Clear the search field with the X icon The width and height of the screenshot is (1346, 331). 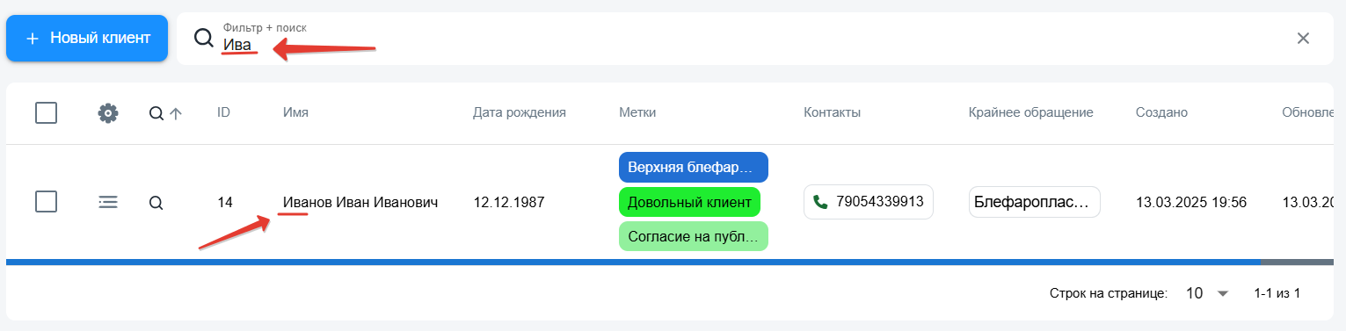point(1303,38)
